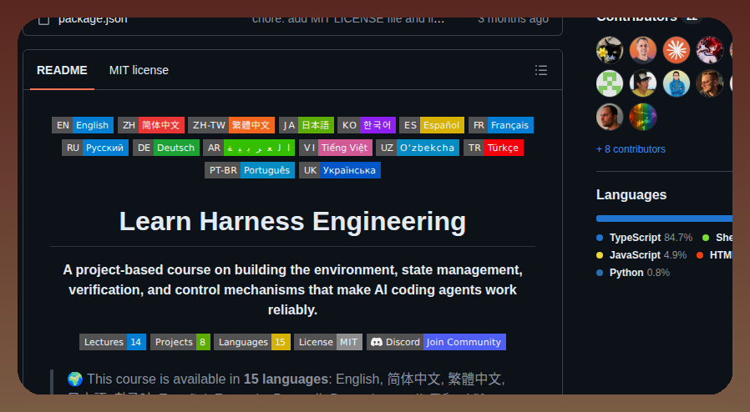Open the bearded man with glasses avatar
The width and height of the screenshot is (750, 412).
tap(710, 83)
